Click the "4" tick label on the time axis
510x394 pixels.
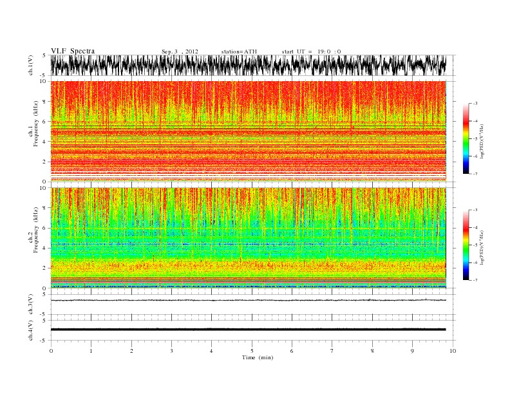pyautogui.click(x=212, y=351)
